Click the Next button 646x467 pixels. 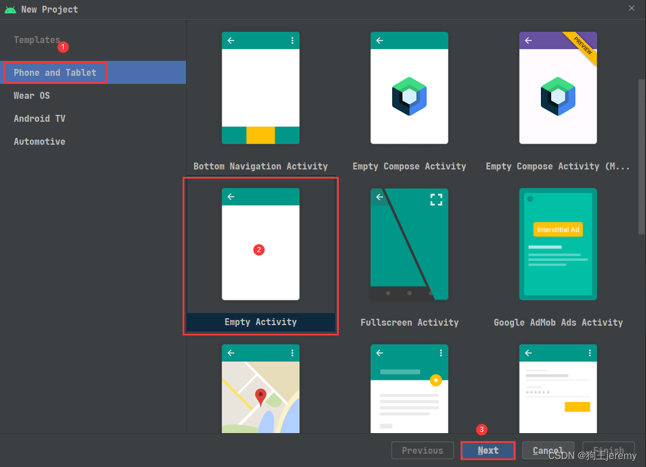[488, 450]
